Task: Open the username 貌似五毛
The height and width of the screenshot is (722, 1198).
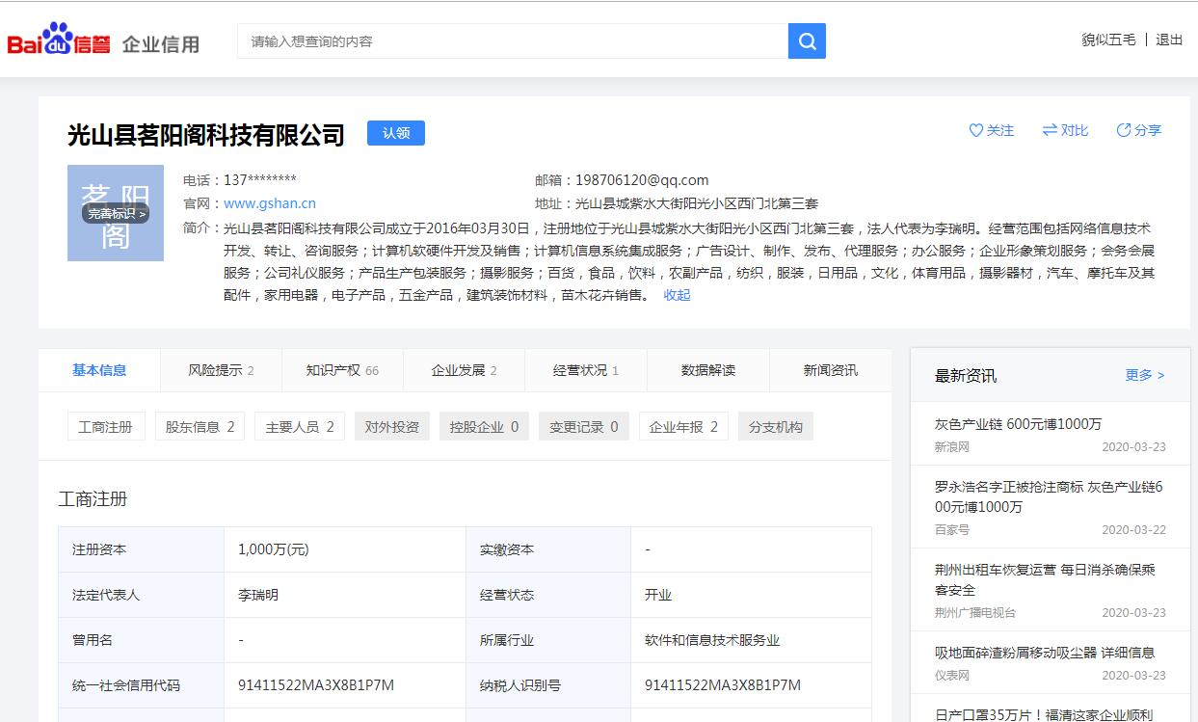Action: [1108, 40]
